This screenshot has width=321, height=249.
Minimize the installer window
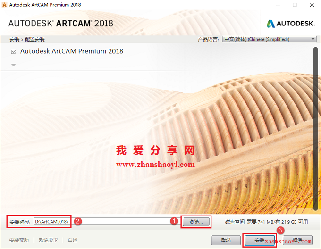coord(278,5)
